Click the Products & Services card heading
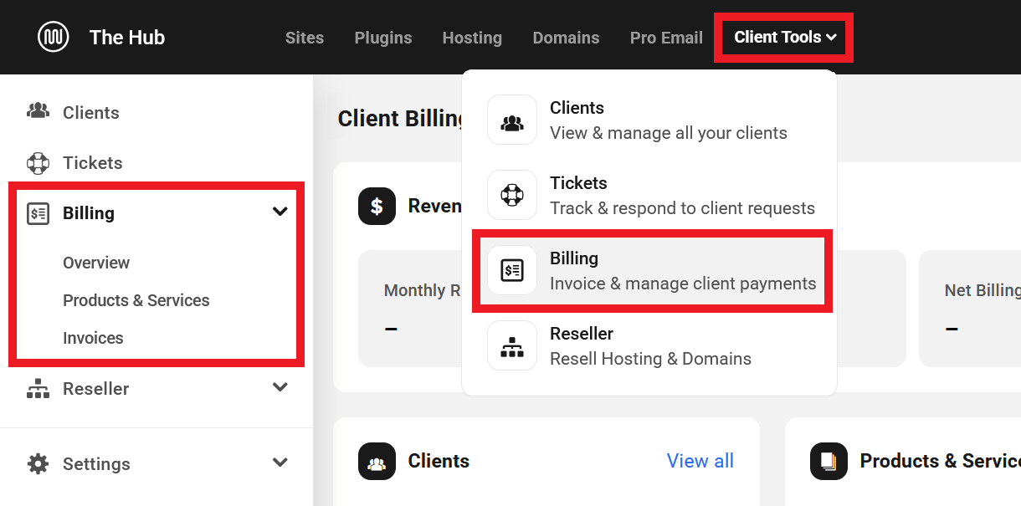This screenshot has width=1021, height=506. tap(941, 461)
